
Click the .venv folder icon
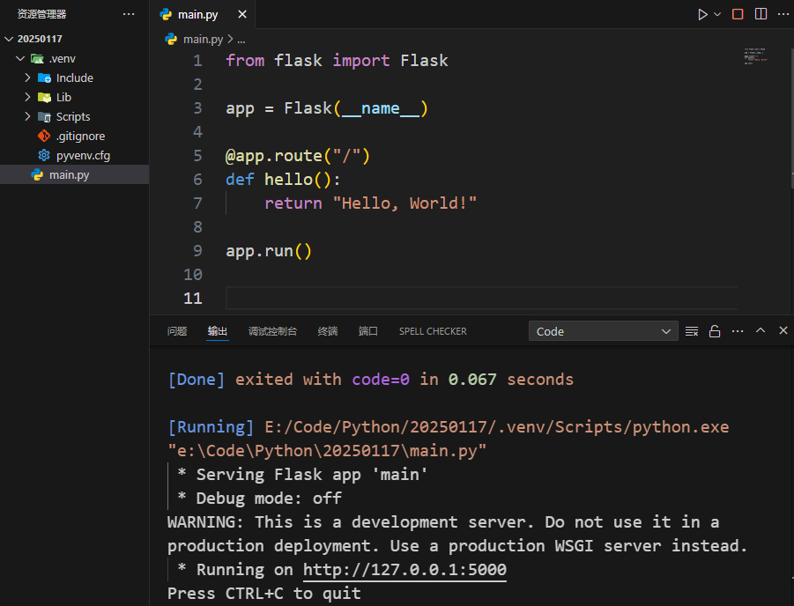pos(37,59)
